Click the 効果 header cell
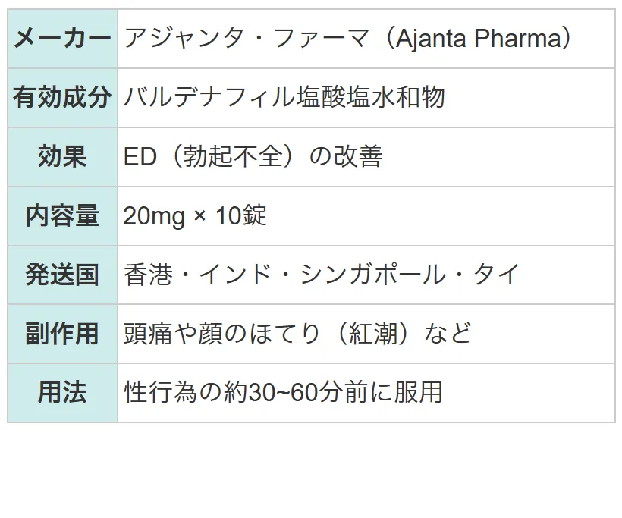This screenshot has height=518, width=622. pyautogui.click(x=63, y=157)
